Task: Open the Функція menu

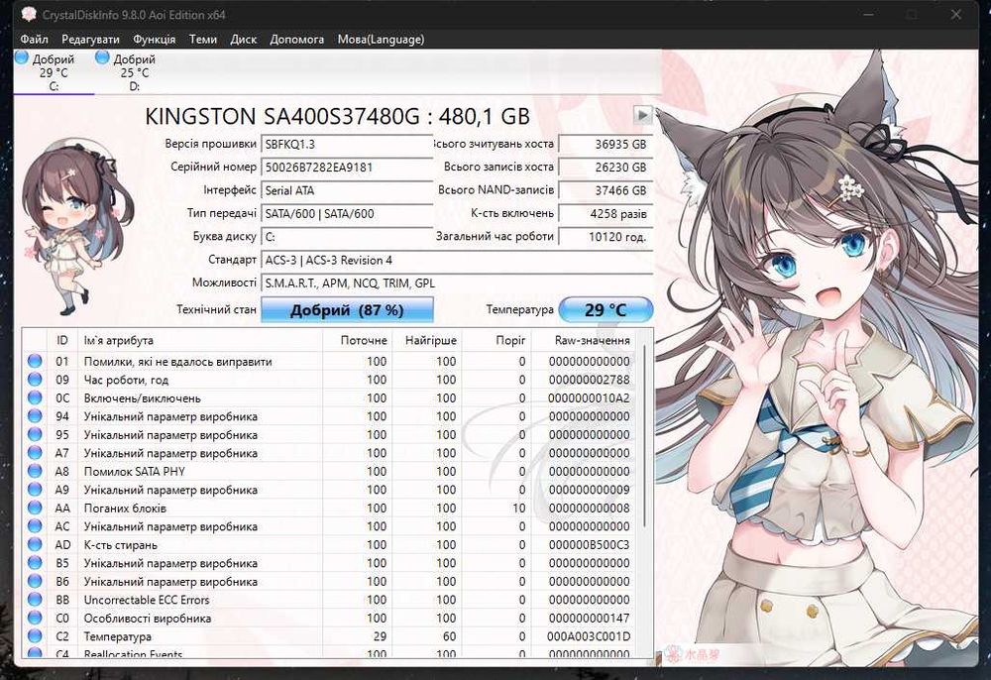Action: [155, 40]
